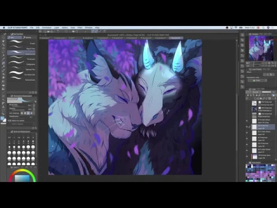
Task: Click the Layer 30 gradient thumbnail
Action: (254, 157)
